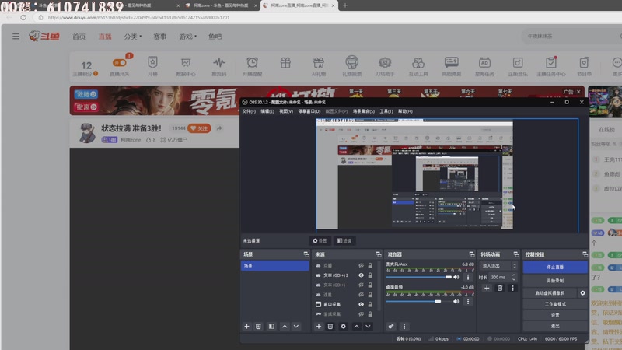Click the source 滤镜 filters button

tap(344, 240)
